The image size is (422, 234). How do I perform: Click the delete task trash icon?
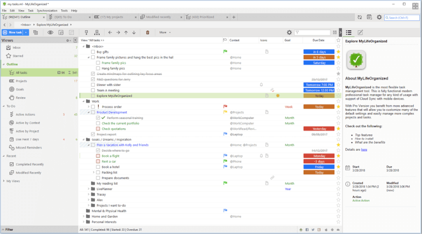click(x=147, y=32)
